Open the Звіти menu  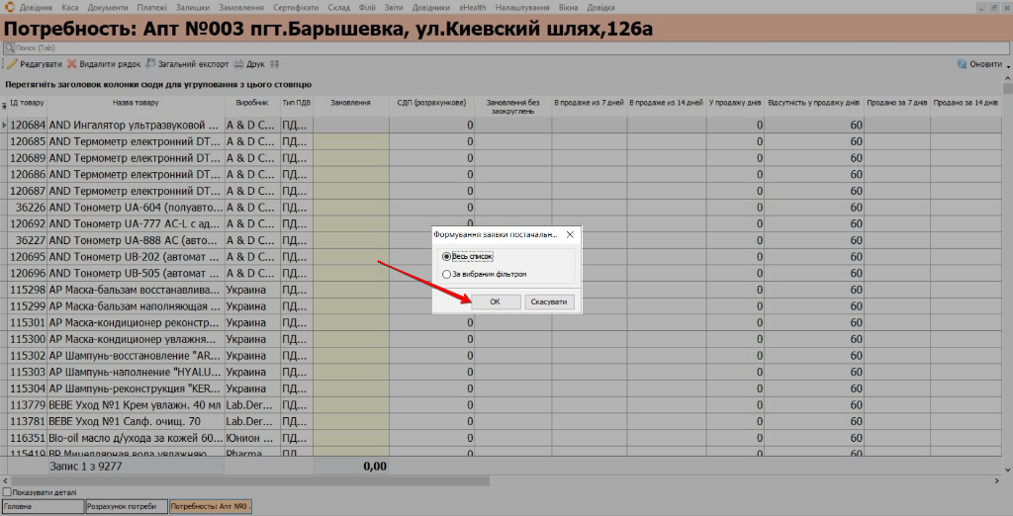coord(393,7)
